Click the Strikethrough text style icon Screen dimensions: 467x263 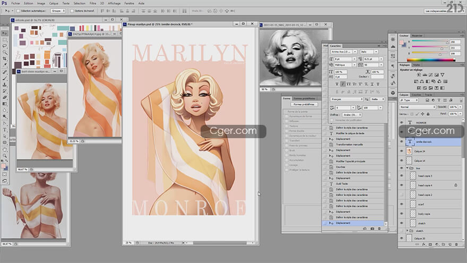point(378,84)
